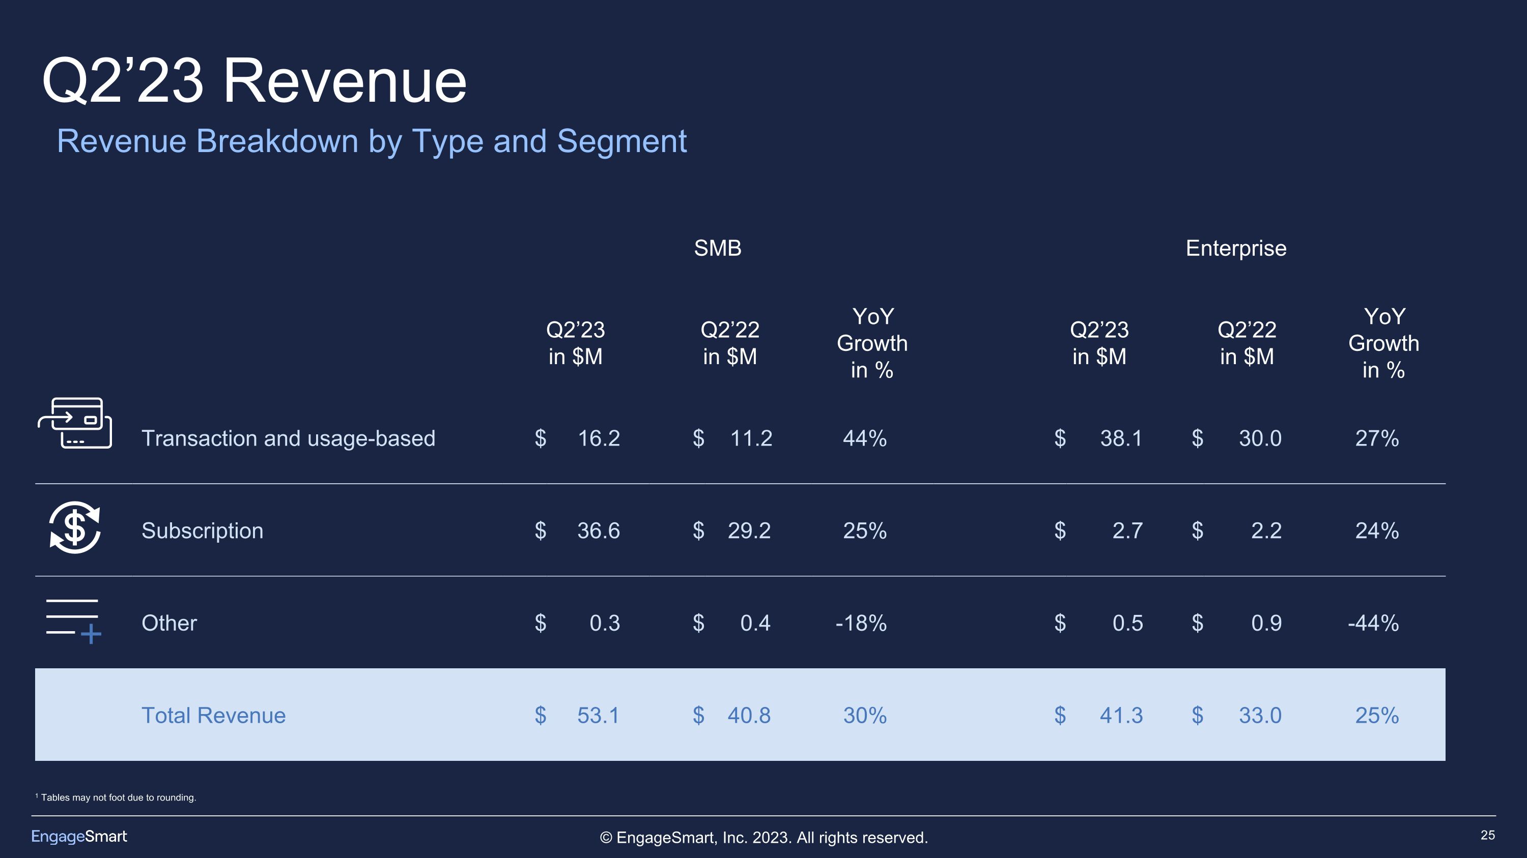The height and width of the screenshot is (858, 1527).
Task: Click SMB transaction Q2'23 value 16.2
Action: [x=598, y=439]
